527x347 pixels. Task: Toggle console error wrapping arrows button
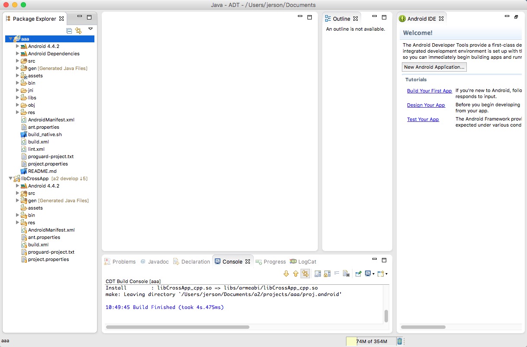point(305,274)
